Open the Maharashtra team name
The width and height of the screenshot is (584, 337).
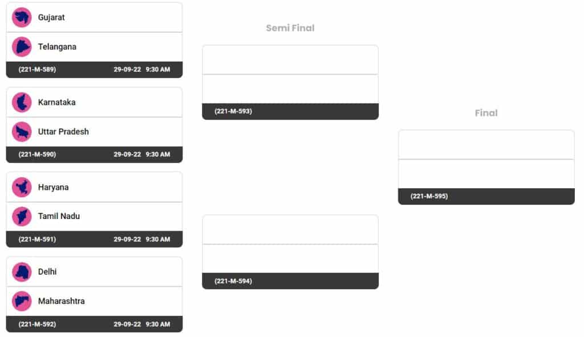[62, 301]
